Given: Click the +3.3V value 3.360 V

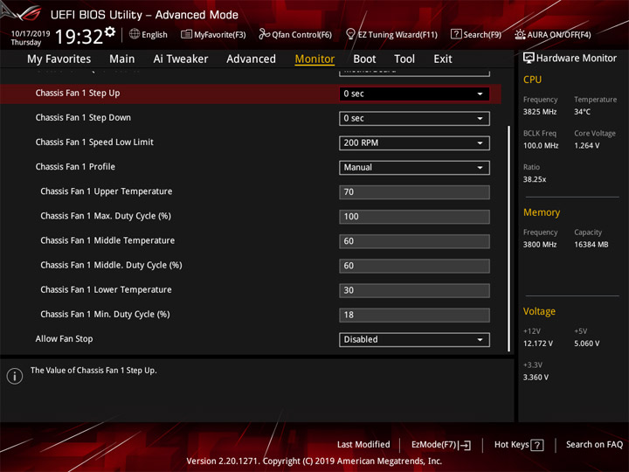Looking at the screenshot, I should click(x=536, y=378).
